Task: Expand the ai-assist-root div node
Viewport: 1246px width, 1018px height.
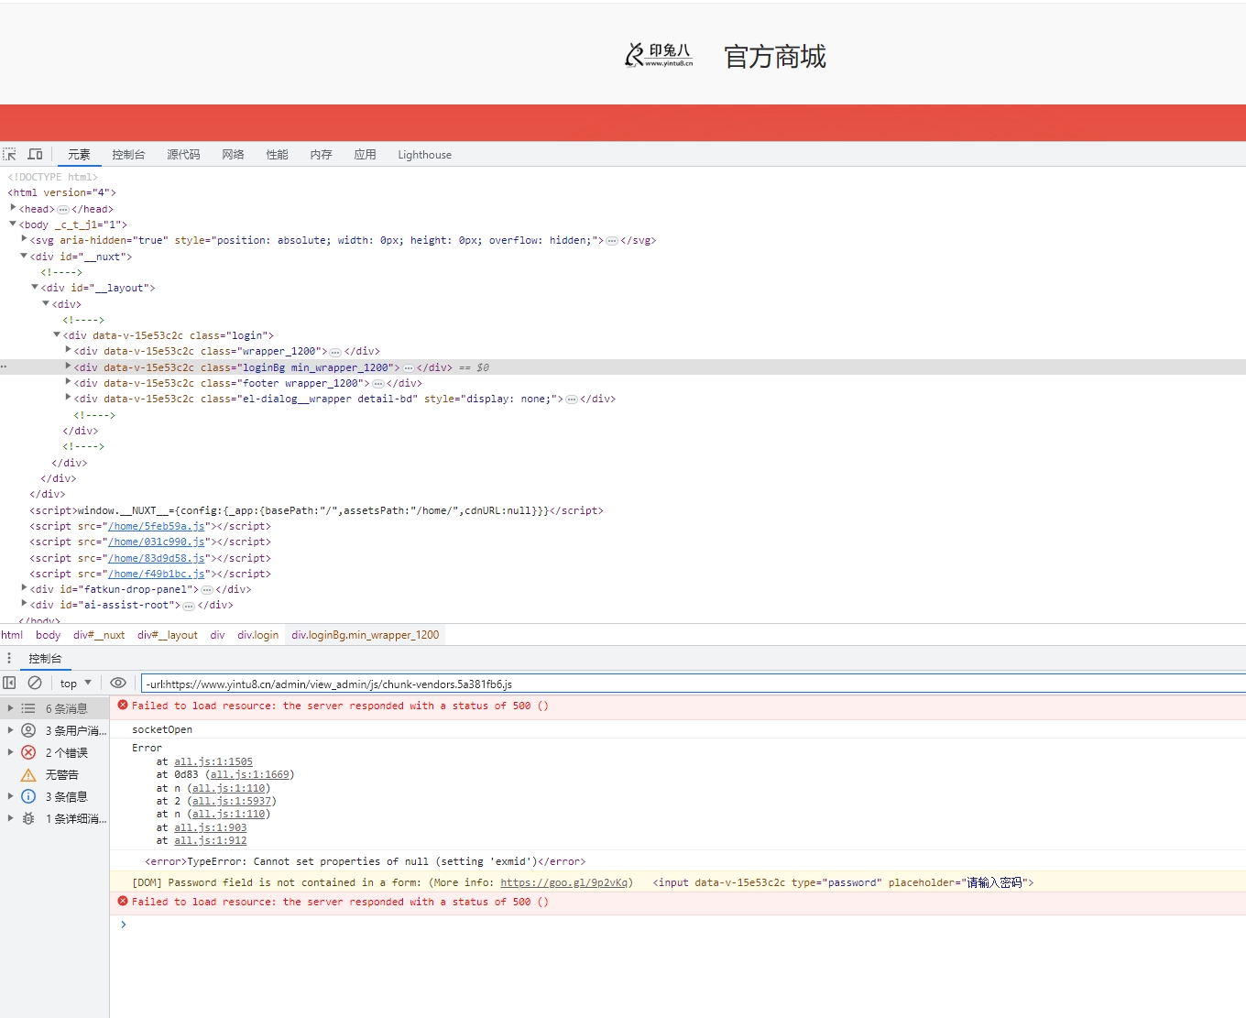Action: click(x=24, y=604)
